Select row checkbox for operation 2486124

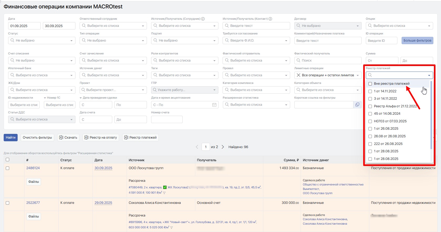[7, 168]
